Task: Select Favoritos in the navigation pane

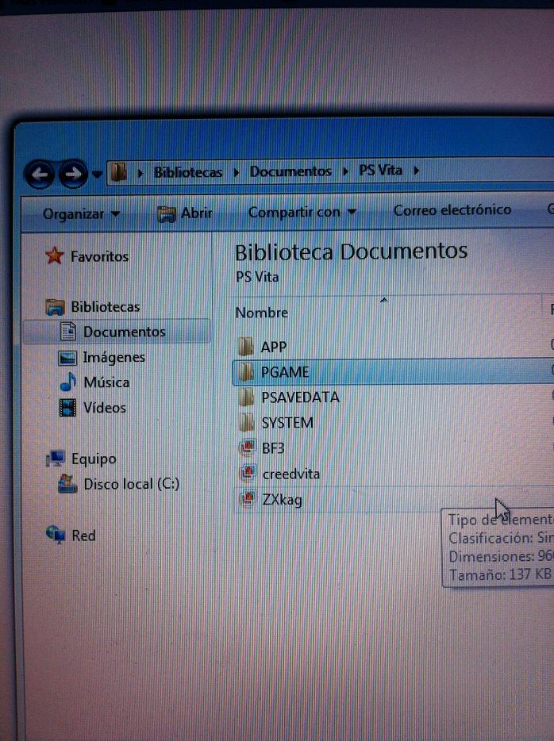Action: (x=99, y=256)
